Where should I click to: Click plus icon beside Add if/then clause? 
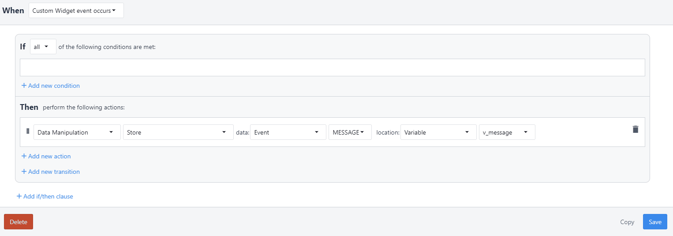coord(19,196)
